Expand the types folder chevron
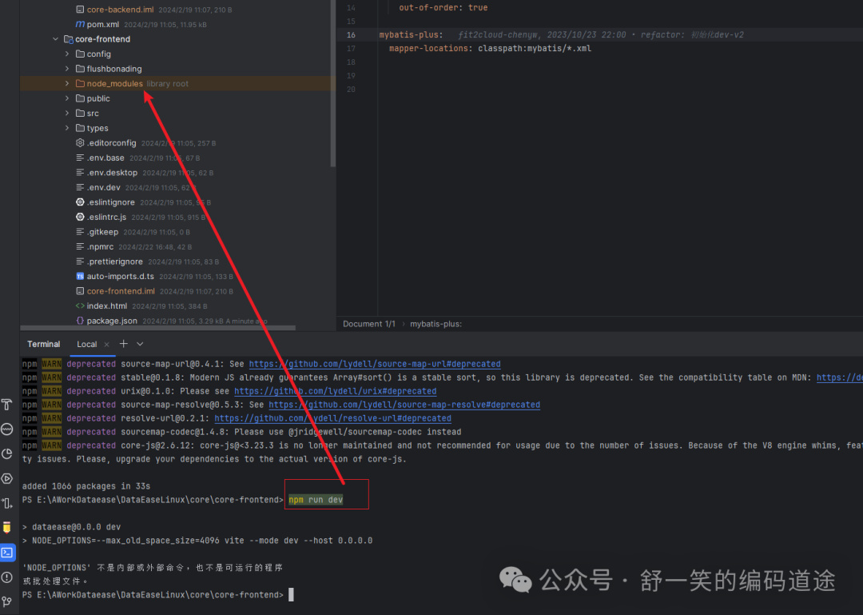 point(67,128)
